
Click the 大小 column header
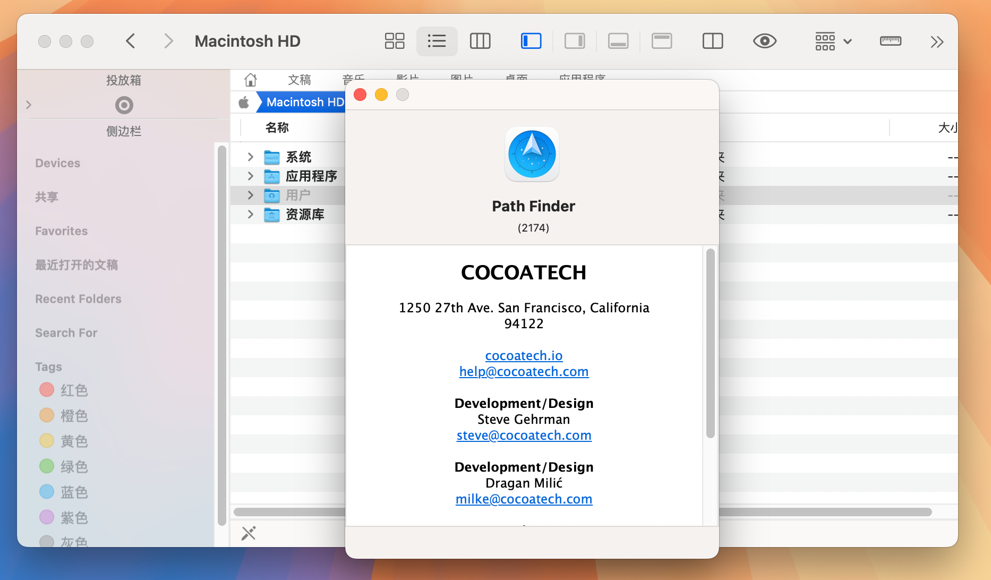tap(947, 127)
